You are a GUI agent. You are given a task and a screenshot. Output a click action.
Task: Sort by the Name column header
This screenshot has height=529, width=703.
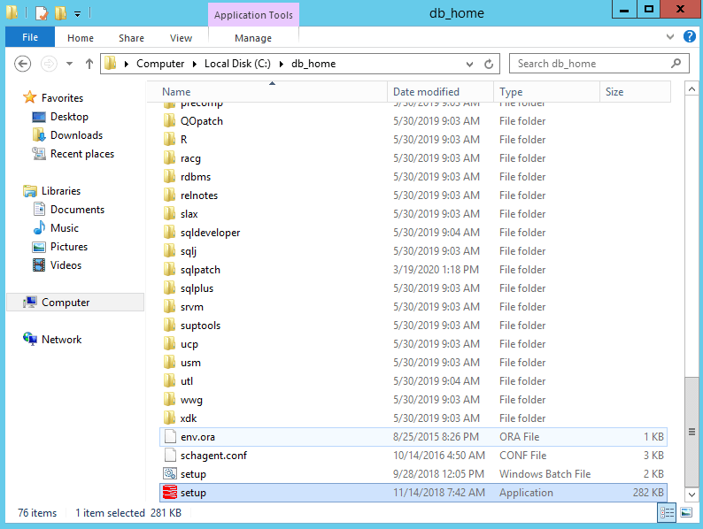click(x=267, y=92)
